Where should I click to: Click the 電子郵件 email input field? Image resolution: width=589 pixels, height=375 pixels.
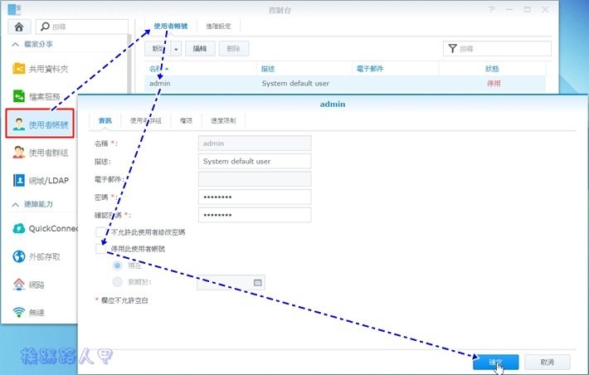[255, 179]
